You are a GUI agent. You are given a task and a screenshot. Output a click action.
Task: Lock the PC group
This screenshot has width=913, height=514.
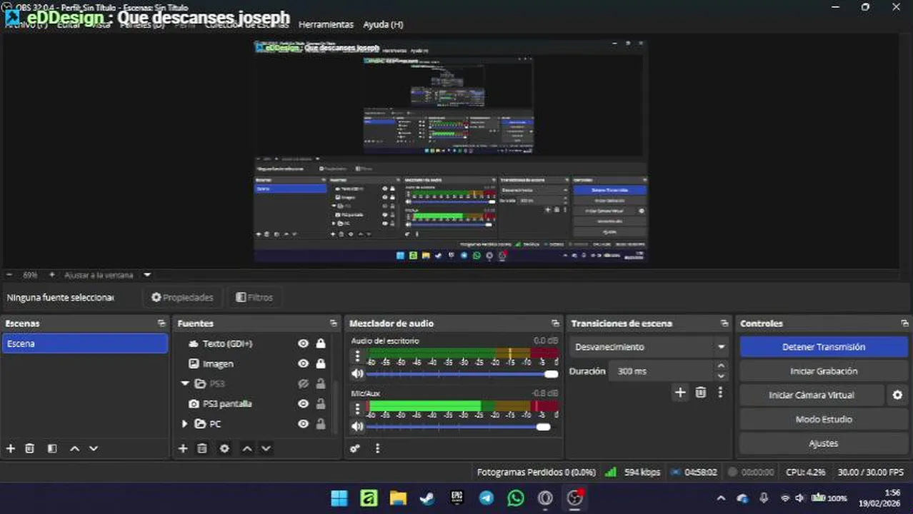click(321, 424)
